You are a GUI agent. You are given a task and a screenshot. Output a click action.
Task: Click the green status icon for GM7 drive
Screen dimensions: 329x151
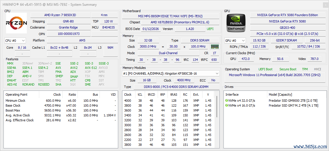tap(227, 105)
